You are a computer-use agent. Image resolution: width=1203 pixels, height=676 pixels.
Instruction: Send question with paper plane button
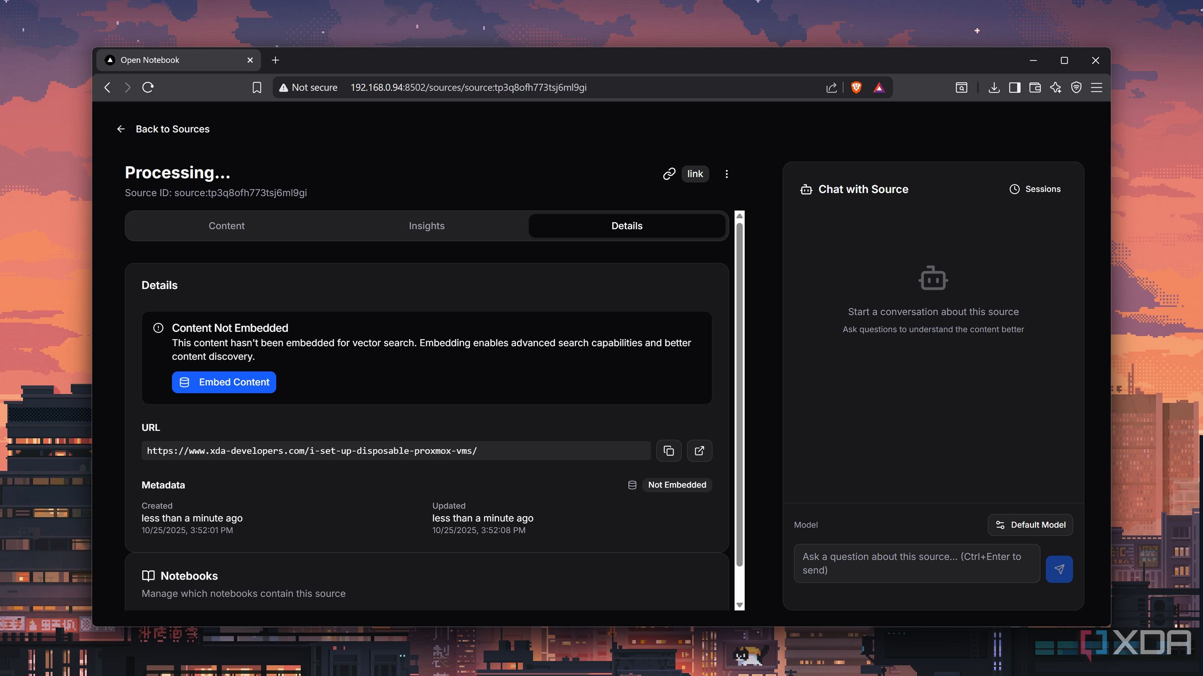point(1059,569)
